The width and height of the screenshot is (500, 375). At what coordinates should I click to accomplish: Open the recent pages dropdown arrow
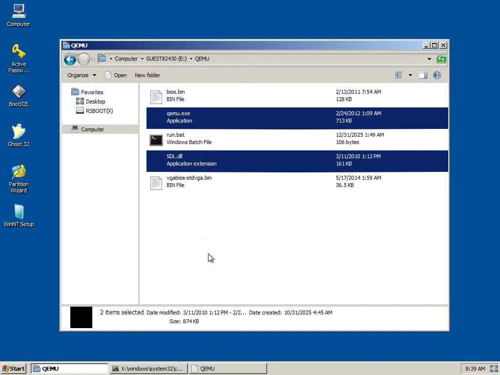(93, 59)
